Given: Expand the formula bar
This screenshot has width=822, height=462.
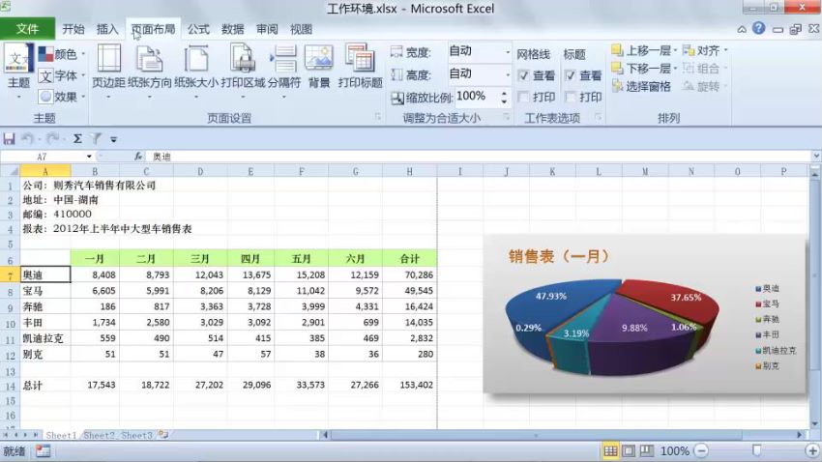Looking at the screenshot, I should (816, 157).
